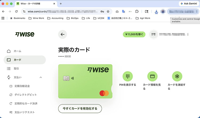The height and width of the screenshot is (118, 200).
Task: Click the カードを凍結する snowflake icon
Action: (x=177, y=76)
